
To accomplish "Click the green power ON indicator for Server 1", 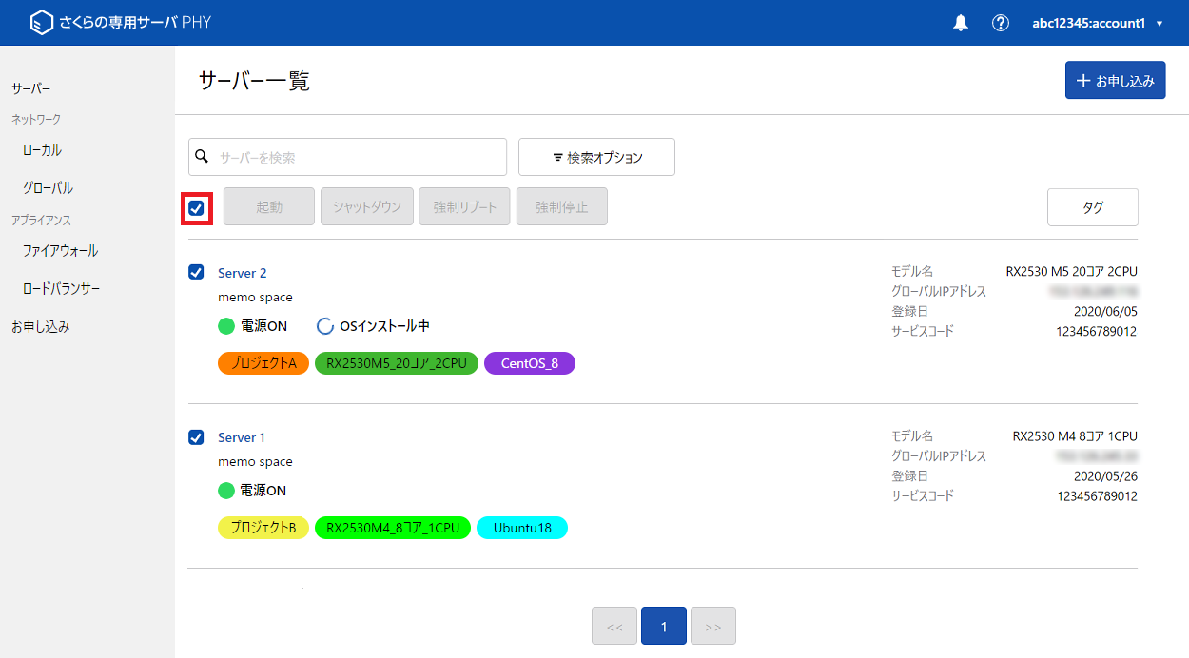I will click(x=226, y=491).
